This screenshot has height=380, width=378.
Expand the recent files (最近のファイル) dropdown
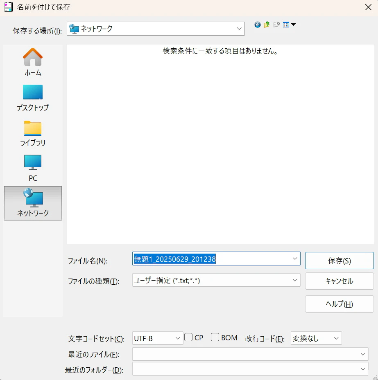tap(363, 354)
